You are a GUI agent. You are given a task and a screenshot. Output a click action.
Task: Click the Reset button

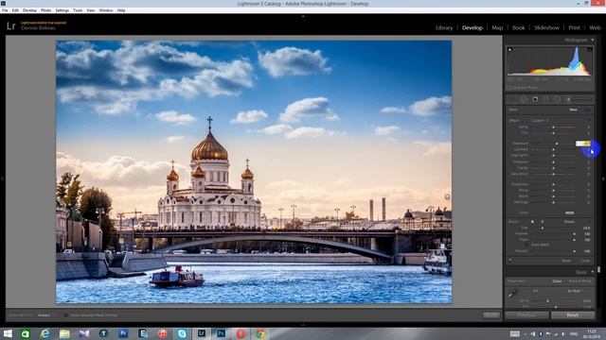pyautogui.click(x=572, y=314)
